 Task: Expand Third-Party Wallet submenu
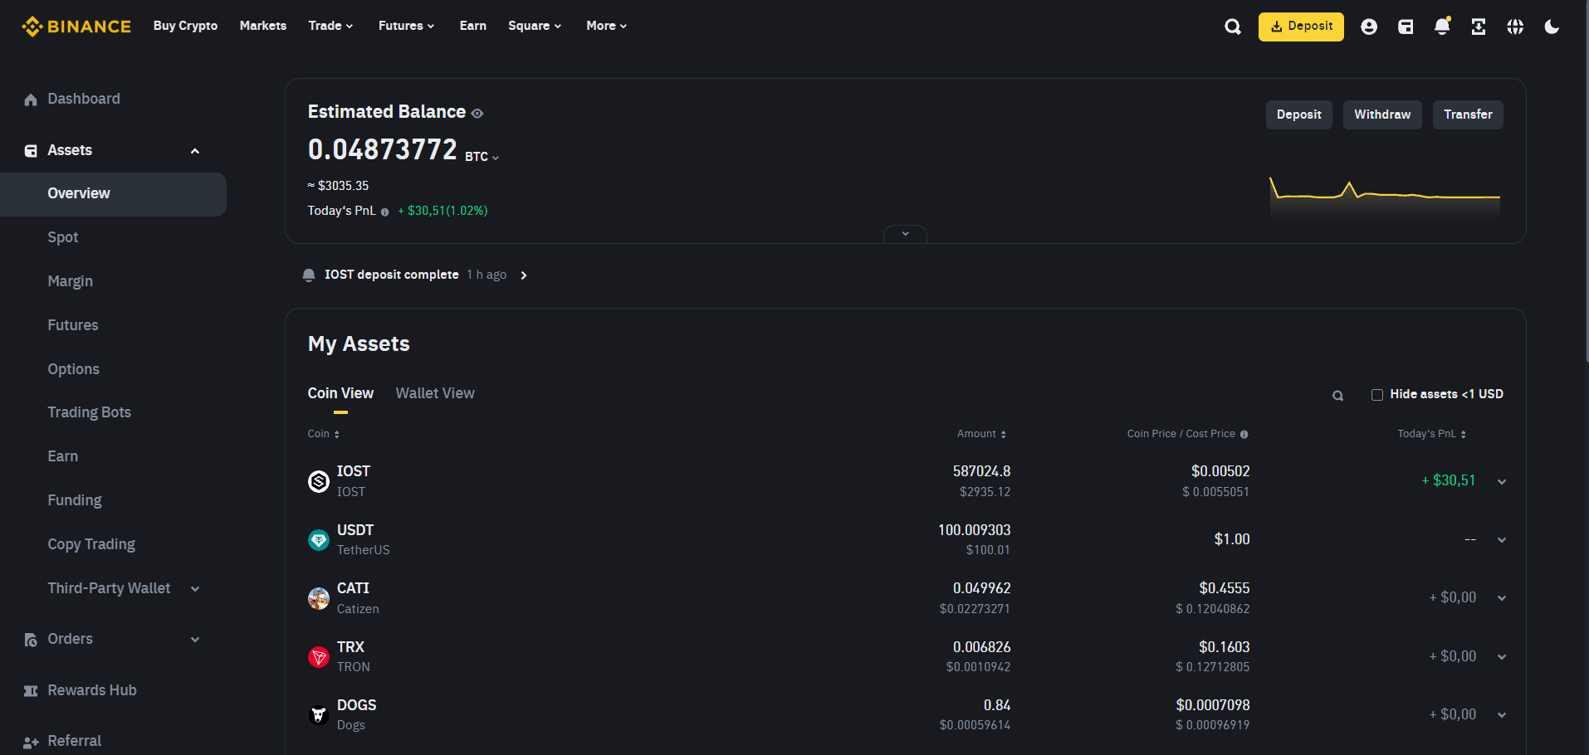(x=195, y=589)
